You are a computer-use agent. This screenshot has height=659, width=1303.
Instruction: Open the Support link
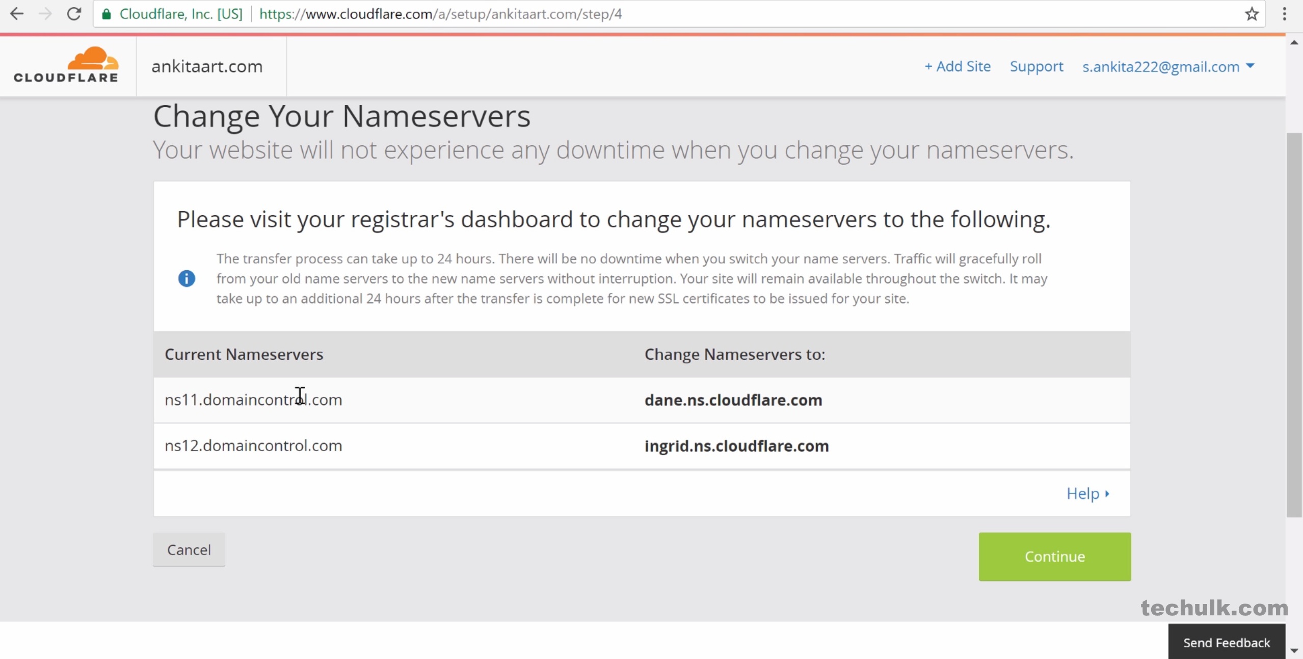click(x=1036, y=66)
